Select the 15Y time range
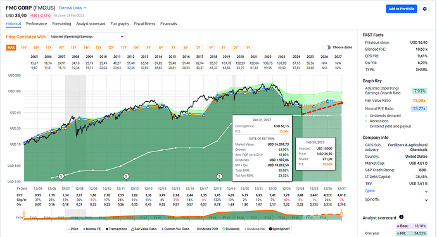This screenshot has width=437, height=237. point(73,48)
